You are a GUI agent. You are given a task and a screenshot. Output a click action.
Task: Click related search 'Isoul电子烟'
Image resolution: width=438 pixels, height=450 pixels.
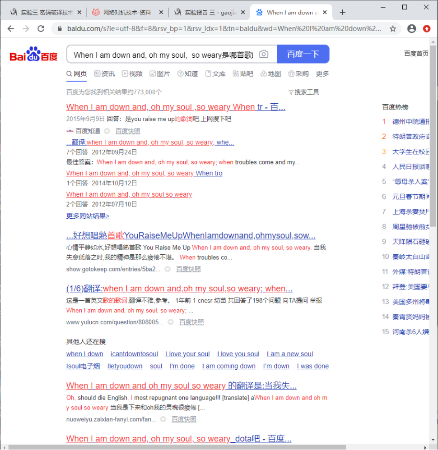click(83, 366)
